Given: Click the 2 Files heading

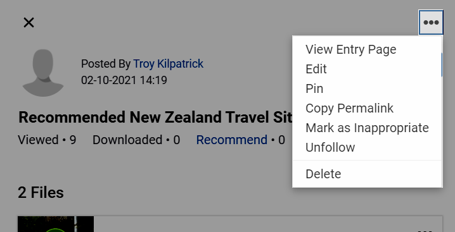Looking at the screenshot, I should click(41, 193).
